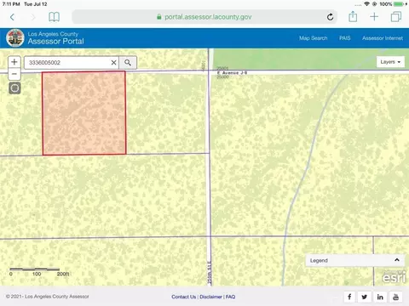Open the Layers dropdown
This screenshot has width=409, height=306.
pyautogui.click(x=390, y=62)
